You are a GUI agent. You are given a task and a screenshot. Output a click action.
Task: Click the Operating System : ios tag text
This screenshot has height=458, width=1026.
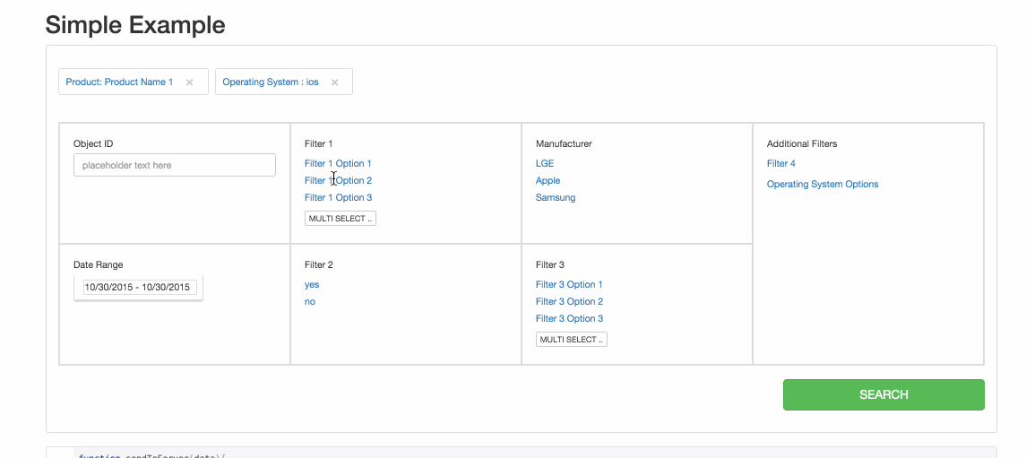pyautogui.click(x=271, y=82)
